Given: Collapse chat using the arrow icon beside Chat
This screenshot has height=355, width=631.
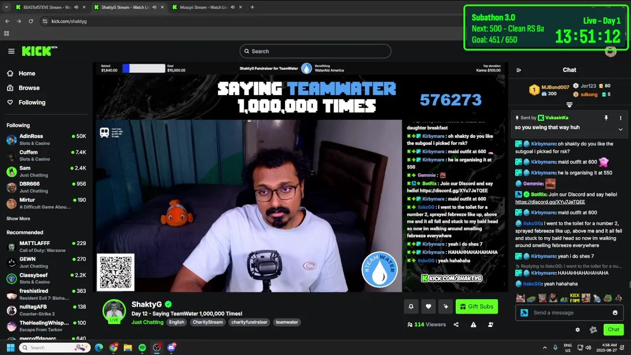Looking at the screenshot, I should tap(519, 70).
